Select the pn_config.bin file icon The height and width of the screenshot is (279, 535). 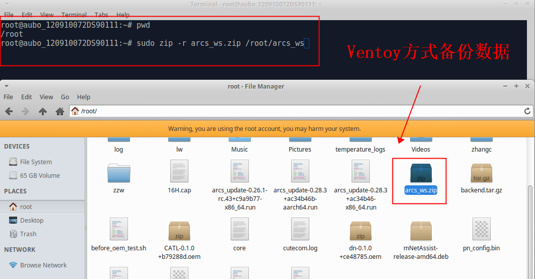[x=482, y=229]
